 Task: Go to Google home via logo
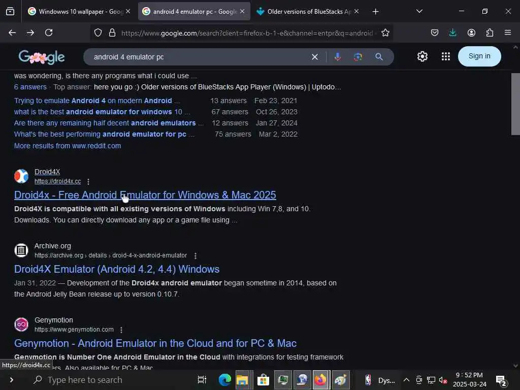coord(42,57)
